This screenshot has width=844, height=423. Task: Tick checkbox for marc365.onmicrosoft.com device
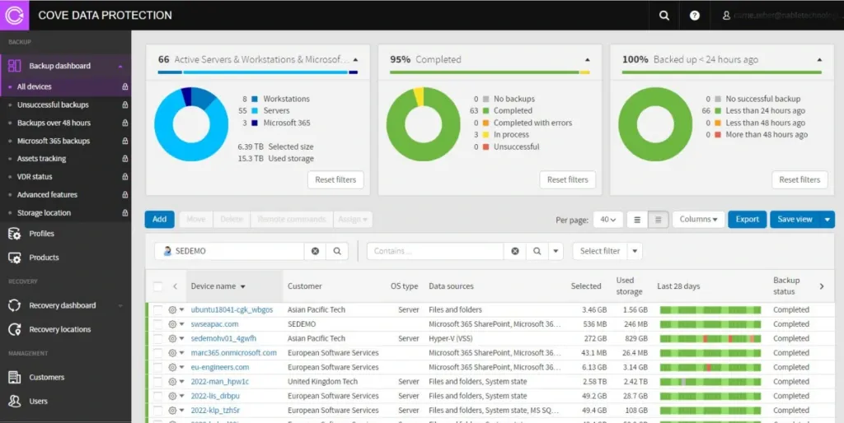click(157, 353)
